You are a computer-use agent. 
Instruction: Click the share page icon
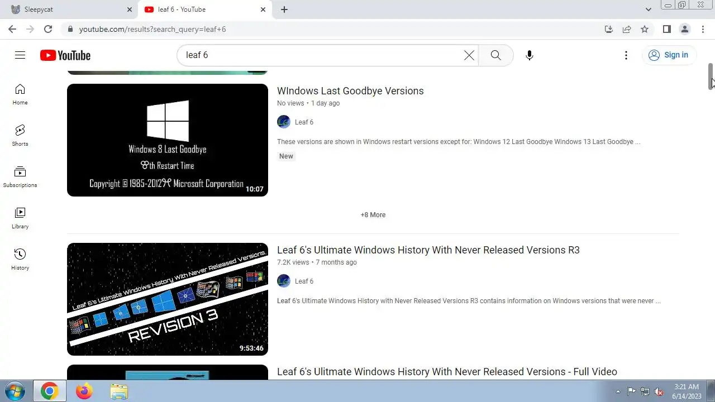(627, 29)
